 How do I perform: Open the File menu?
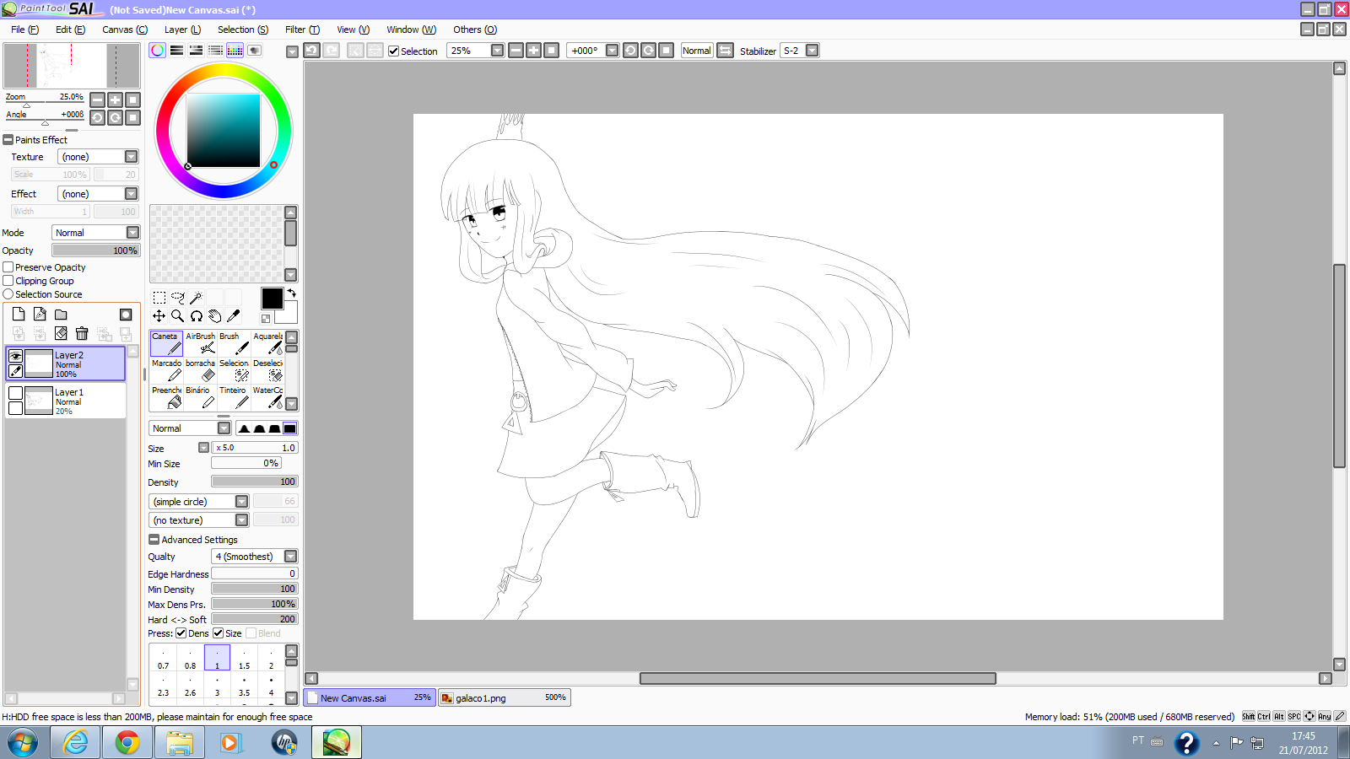[x=24, y=30]
